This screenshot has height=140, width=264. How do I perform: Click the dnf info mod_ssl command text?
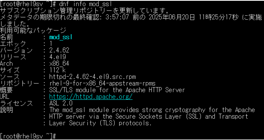84,3
